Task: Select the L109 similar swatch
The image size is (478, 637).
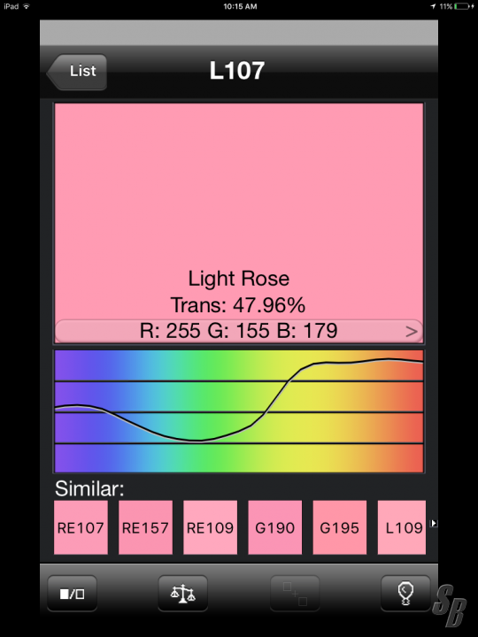Action: pos(402,527)
